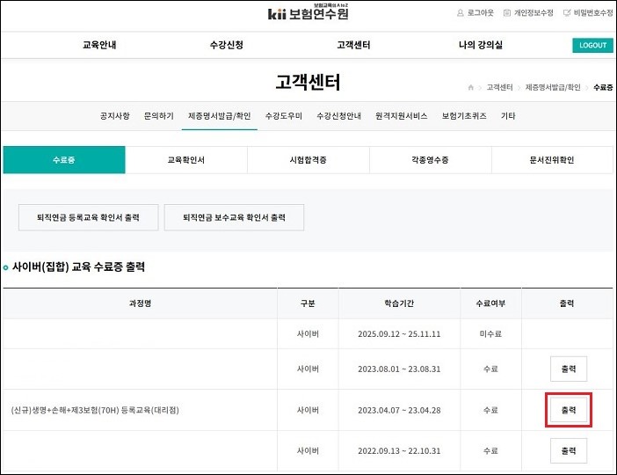Viewport: 617px width, 475px height.
Task: Click the 구분 column header
Action: [x=308, y=303]
